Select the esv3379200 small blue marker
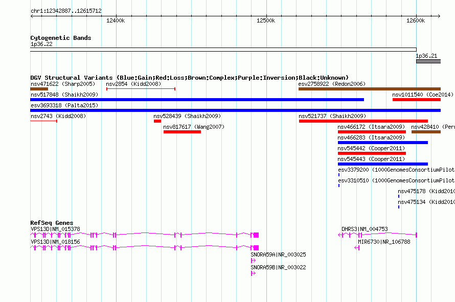Image resolution: width=455 pixels, height=302 pixels. [339, 175]
